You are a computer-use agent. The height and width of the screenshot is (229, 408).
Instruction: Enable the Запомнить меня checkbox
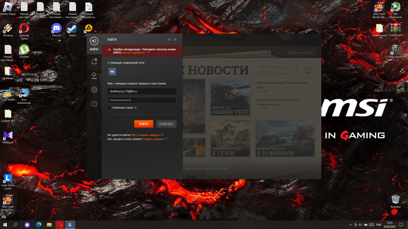109,108
